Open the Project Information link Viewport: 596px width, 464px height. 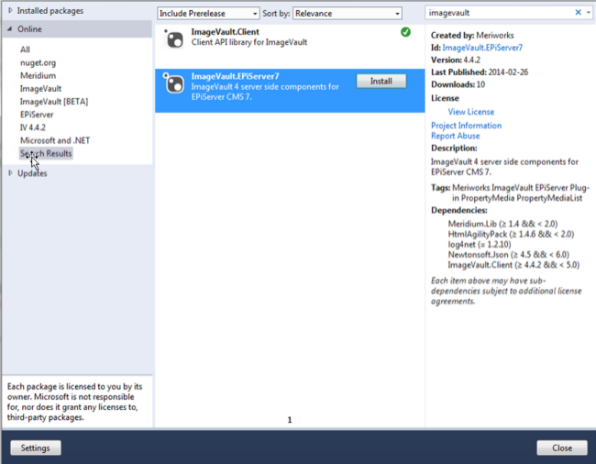tap(466, 126)
